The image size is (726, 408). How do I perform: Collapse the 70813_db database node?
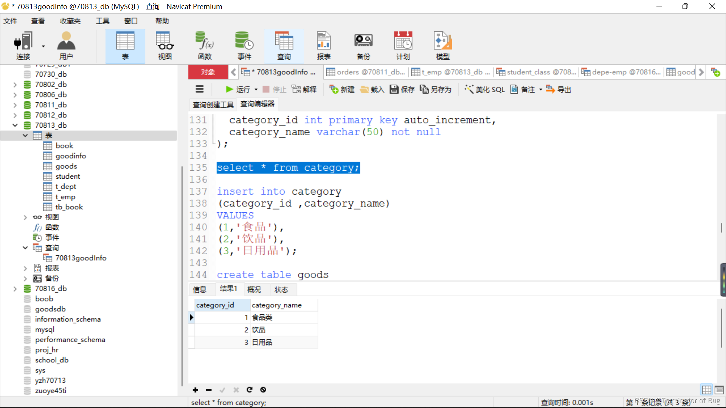15,125
